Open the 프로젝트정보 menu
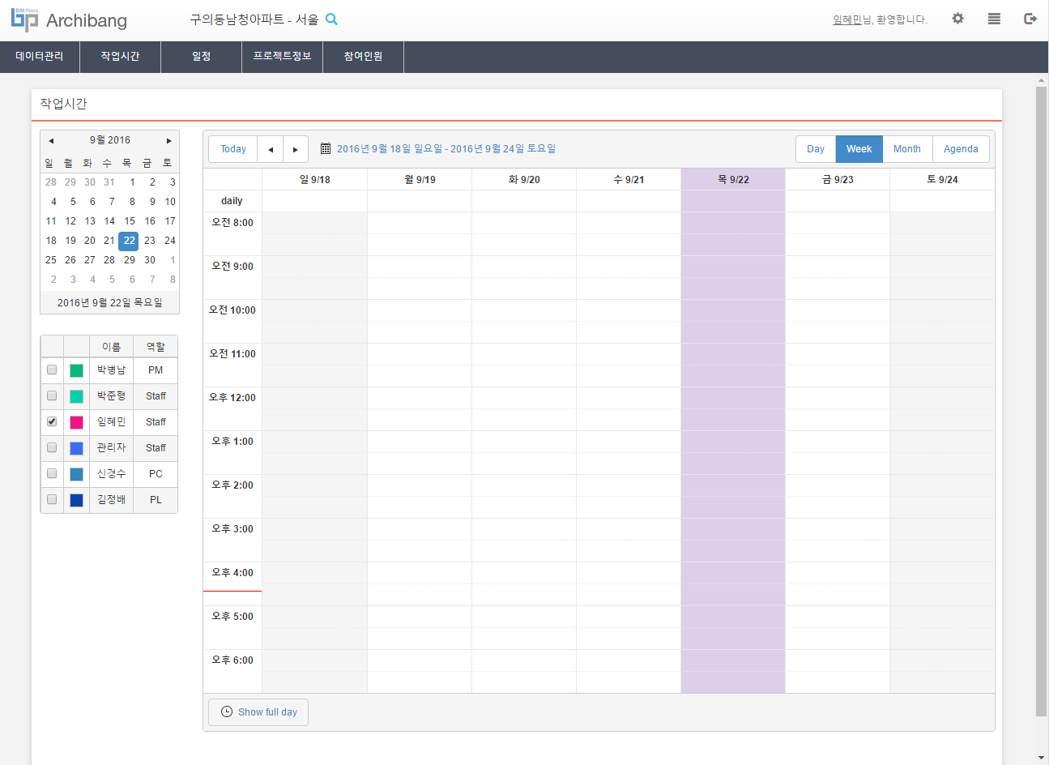This screenshot has height=765, width=1049. 283,57
